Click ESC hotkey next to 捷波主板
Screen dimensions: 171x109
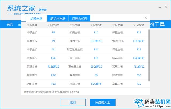pyautogui.click(x=139, y=75)
